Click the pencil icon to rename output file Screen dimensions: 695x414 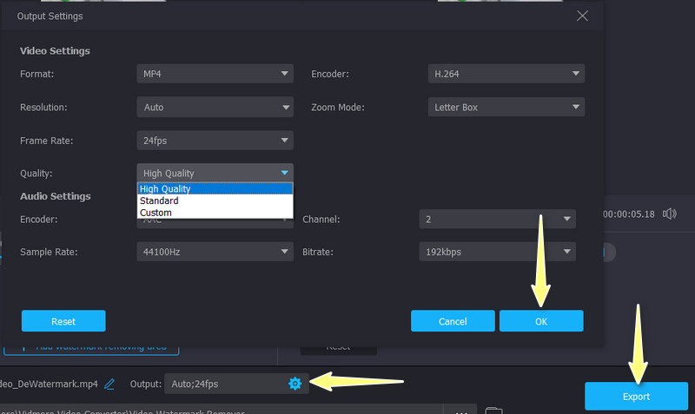click(109, 384)
